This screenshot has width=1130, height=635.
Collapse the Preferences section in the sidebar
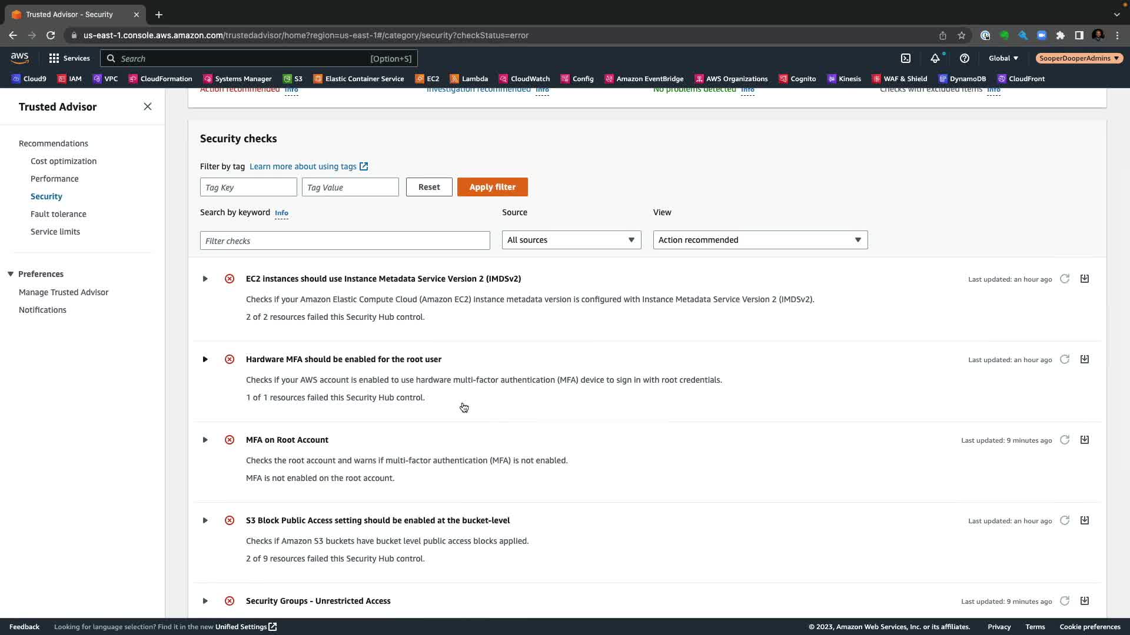(11, 274)
